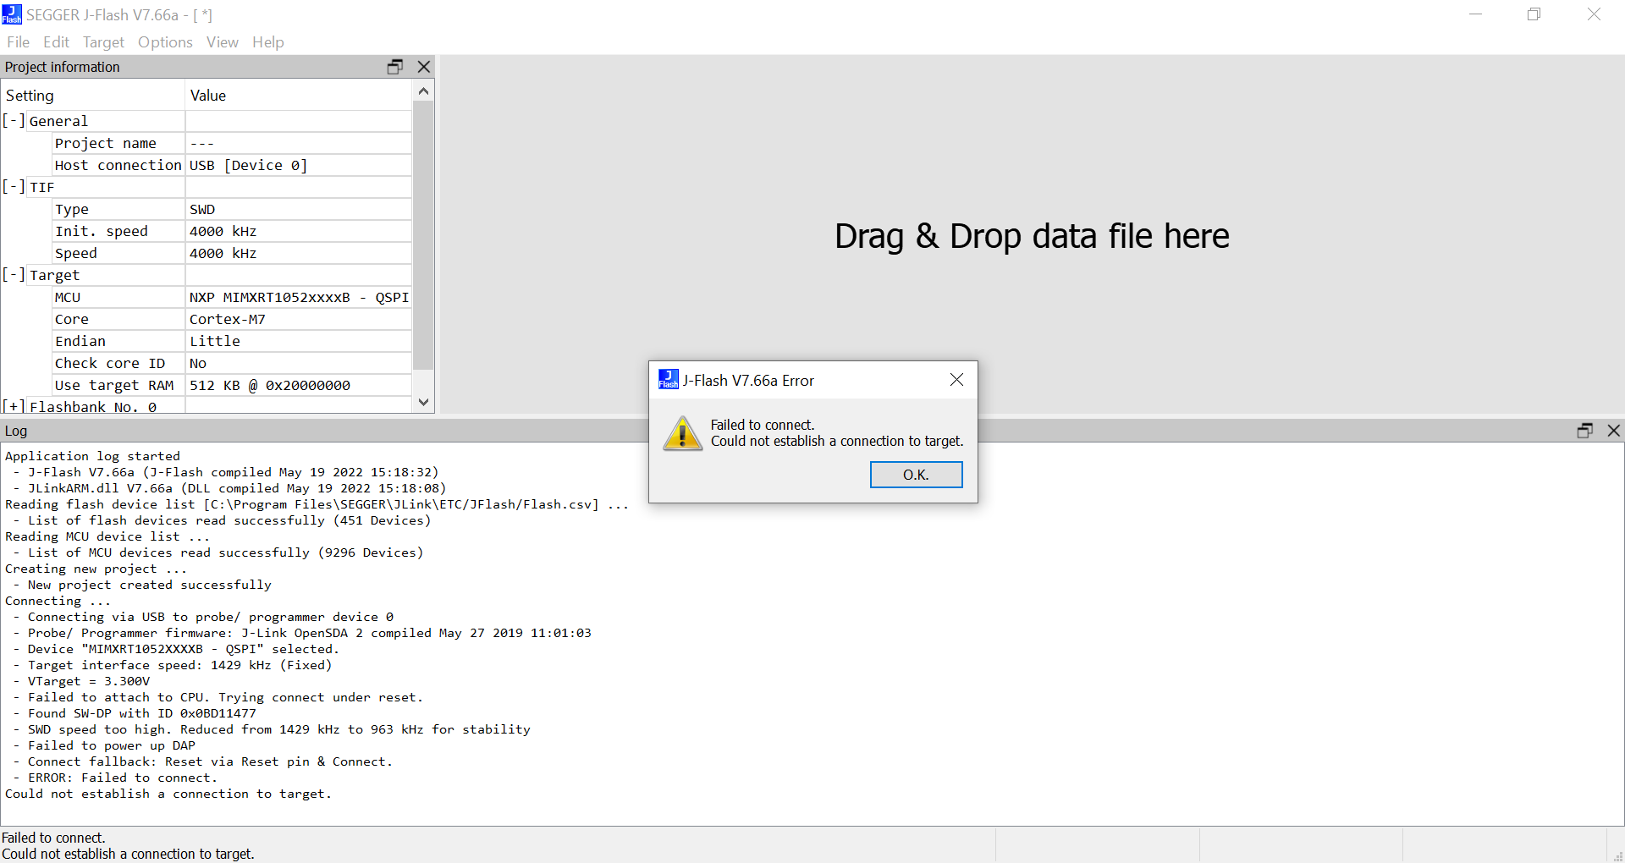The height and width of the screenshot is (863, 1625).
Task: Open the Target menu
Action: click(103, 42)
